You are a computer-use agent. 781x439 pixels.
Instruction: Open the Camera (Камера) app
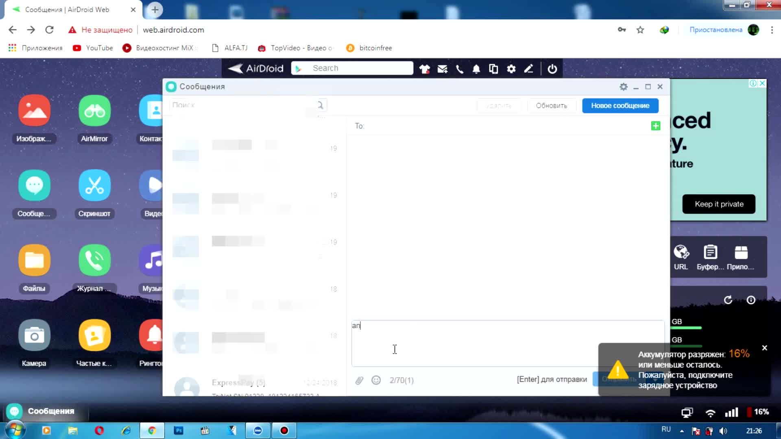(34, 335)
